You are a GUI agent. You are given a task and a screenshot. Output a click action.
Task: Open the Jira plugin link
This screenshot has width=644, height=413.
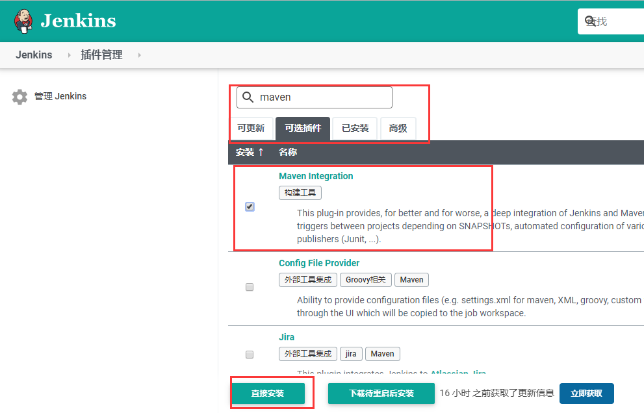(287, 337)
